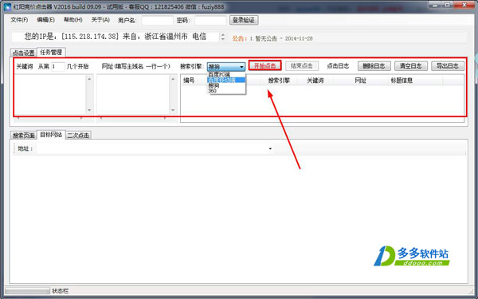
Task: Switch to the 目标网站 tab
Action: 51,135
